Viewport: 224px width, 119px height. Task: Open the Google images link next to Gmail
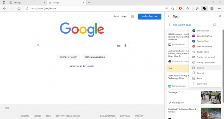[x=124, y=16]
